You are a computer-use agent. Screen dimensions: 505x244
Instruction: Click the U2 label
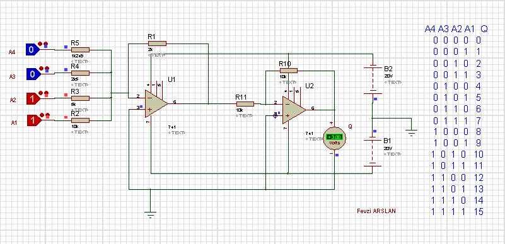(310, 86)
